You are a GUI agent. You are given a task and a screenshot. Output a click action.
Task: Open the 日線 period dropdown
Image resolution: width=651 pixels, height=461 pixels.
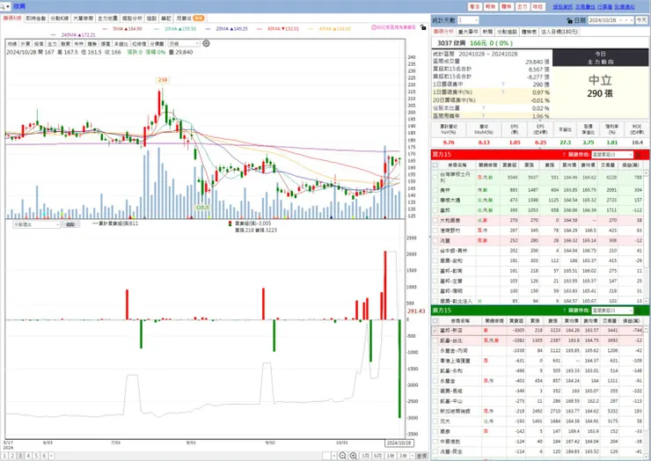[x=185, y=44]
